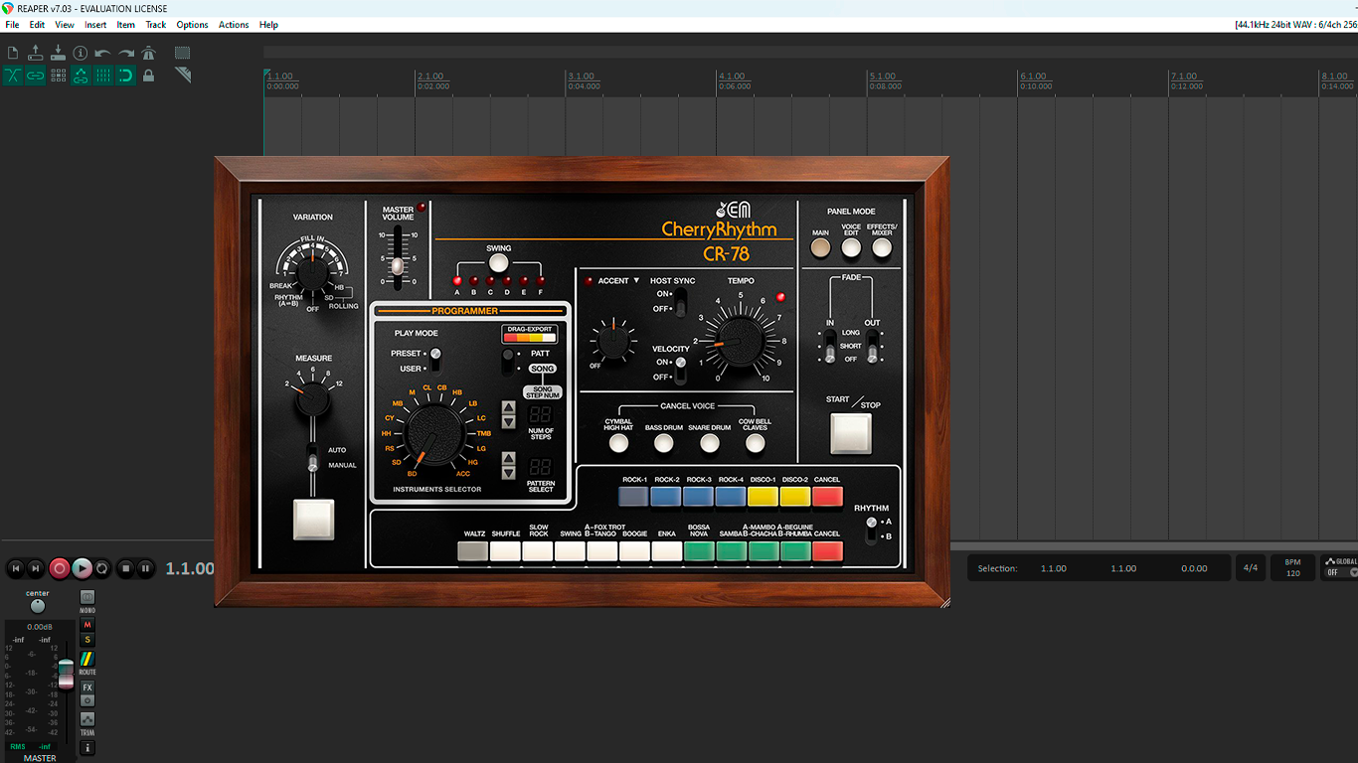Image resolution: width=1358 pixels, height=763 pixels.
Task: Toggle auto-crossfade toolbar icon
Action: pyautogui.click(x=13, y=76)
